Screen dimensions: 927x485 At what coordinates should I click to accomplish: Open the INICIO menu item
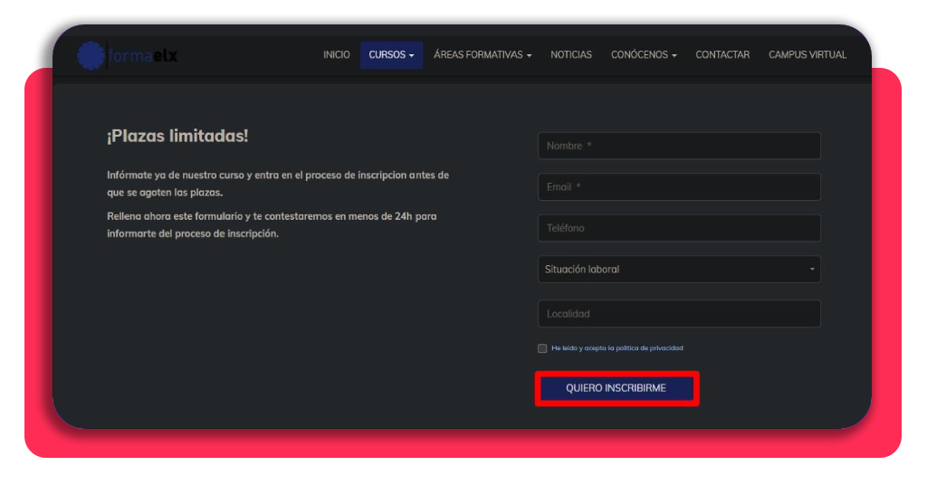tap(337, 55)
